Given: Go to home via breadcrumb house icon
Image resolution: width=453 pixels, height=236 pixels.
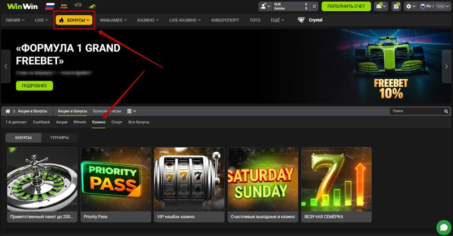Looking at the screenshot, I should click(x=8, y=111).
